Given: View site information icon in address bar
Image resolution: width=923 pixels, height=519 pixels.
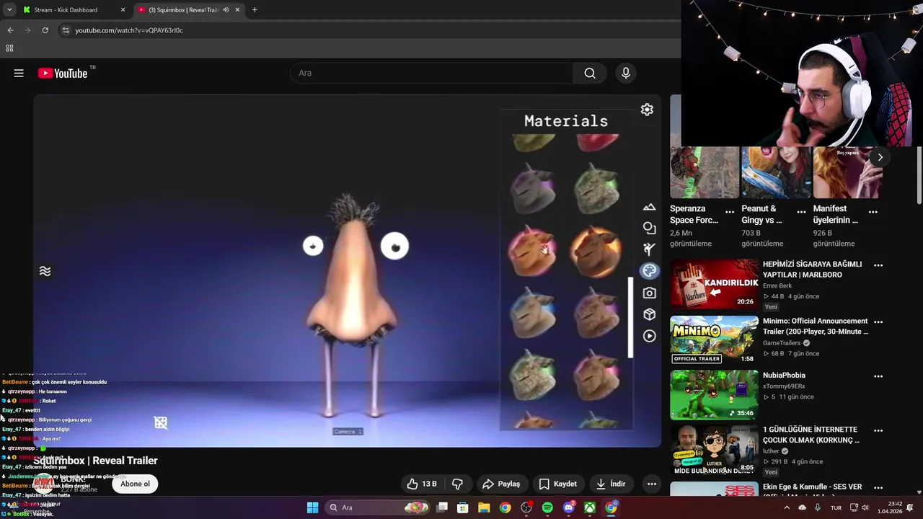Looking at the screenshot, I should [66, 30].
